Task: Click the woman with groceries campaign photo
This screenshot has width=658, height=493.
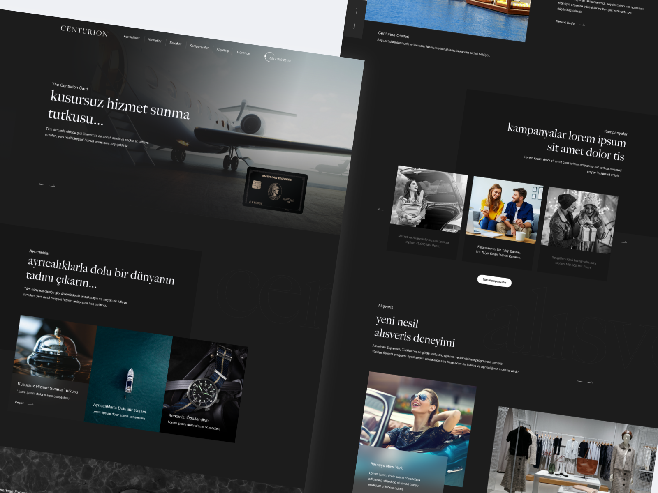Action: click(x=428, y=199)
